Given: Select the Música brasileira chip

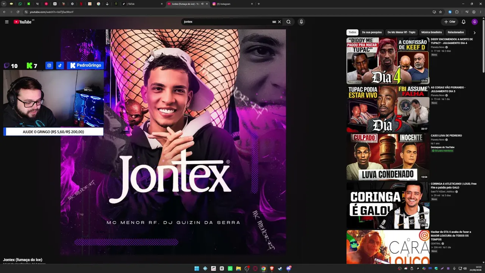Looking at the screenshot, I should [432, 32].
